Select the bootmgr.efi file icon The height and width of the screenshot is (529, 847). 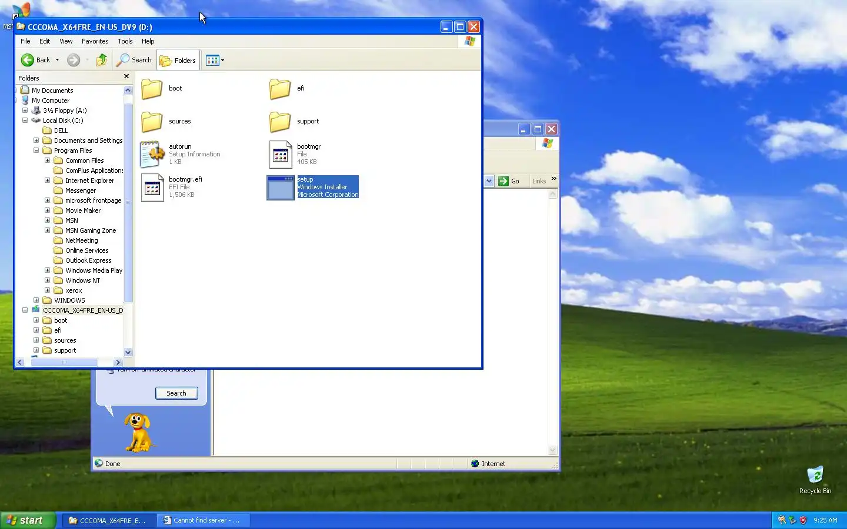152,188
